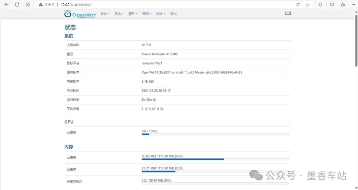
Task: Click the CPU section heading
Action: tap(69, 122)
